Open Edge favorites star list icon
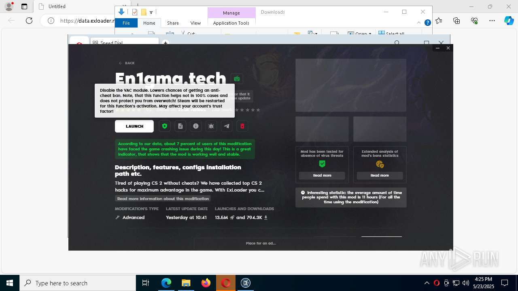This screenshot has height=291, width=518. (439, 21)
